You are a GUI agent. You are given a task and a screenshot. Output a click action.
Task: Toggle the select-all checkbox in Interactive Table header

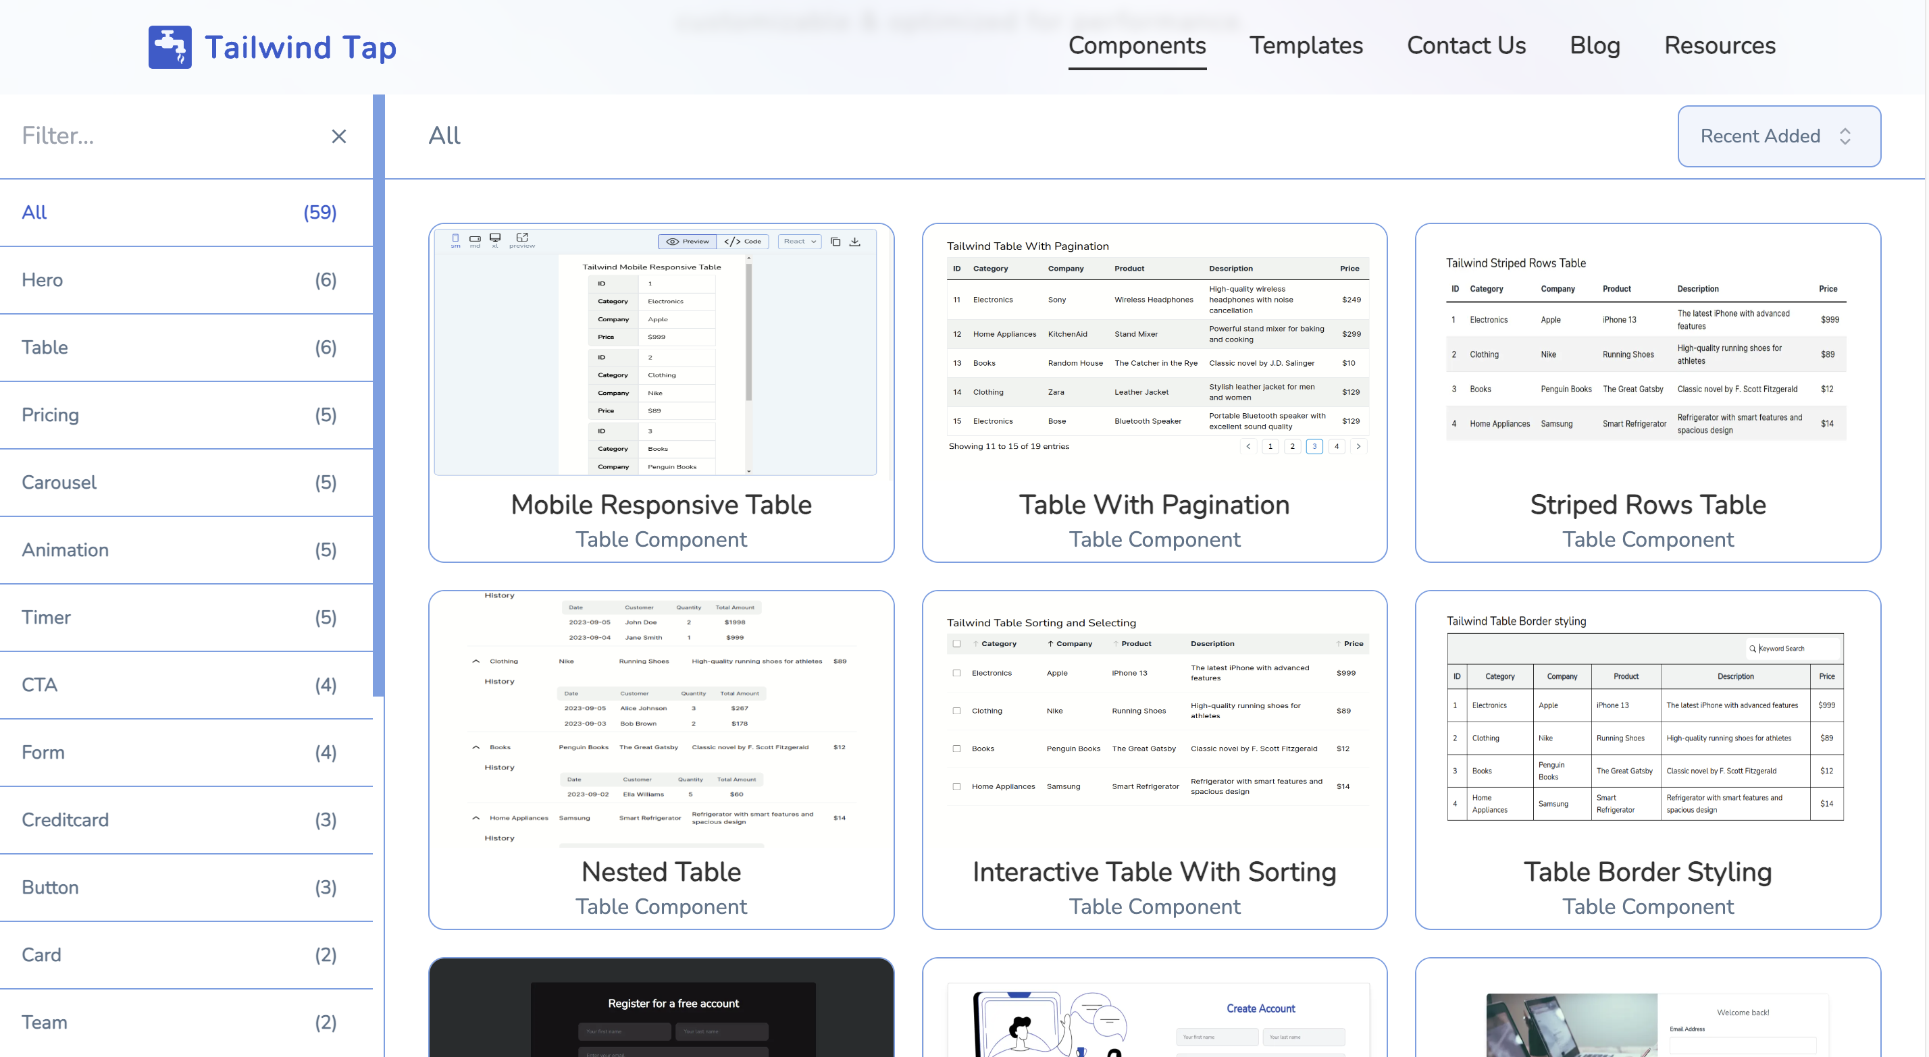pos(956,643)
